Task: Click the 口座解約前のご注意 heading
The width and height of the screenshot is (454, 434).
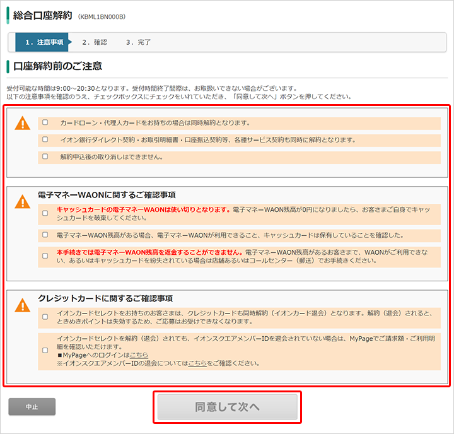Action: tap(57, 66)
